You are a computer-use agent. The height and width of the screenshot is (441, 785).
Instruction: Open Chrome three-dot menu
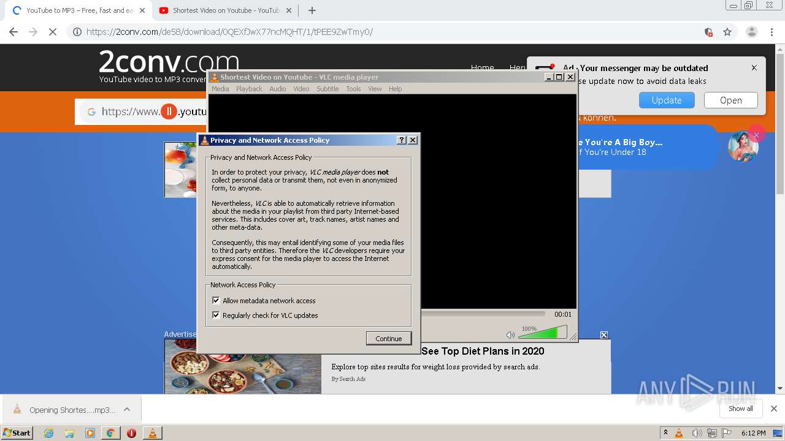pos(771,32)
